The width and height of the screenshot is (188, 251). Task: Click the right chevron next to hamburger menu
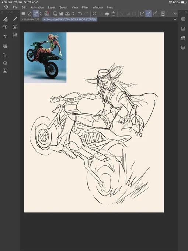coord(18,12)
